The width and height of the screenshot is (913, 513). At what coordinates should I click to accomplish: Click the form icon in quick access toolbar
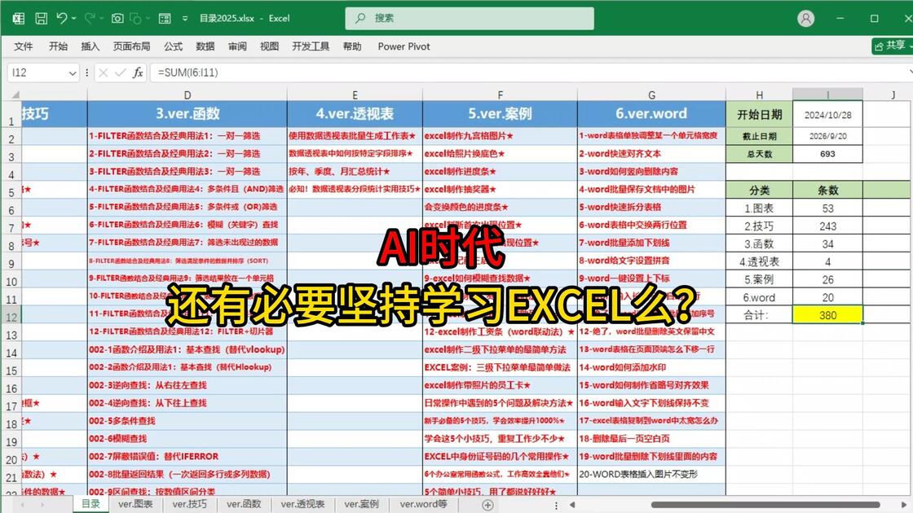(x=165, y=18)
